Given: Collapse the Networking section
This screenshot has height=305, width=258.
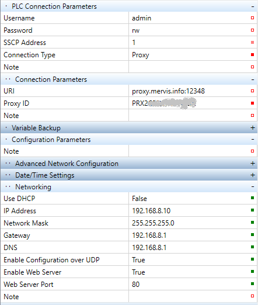Looking at the screenshot, I should pyautogui.click(x=253, y=187).
